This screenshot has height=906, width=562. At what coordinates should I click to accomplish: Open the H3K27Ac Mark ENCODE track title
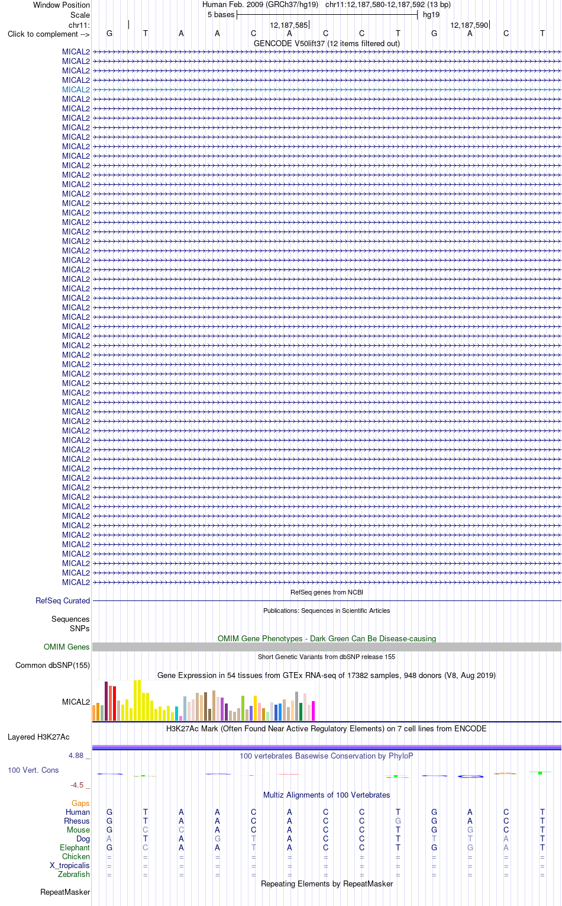pyautogui.click(x=327, y=728)
